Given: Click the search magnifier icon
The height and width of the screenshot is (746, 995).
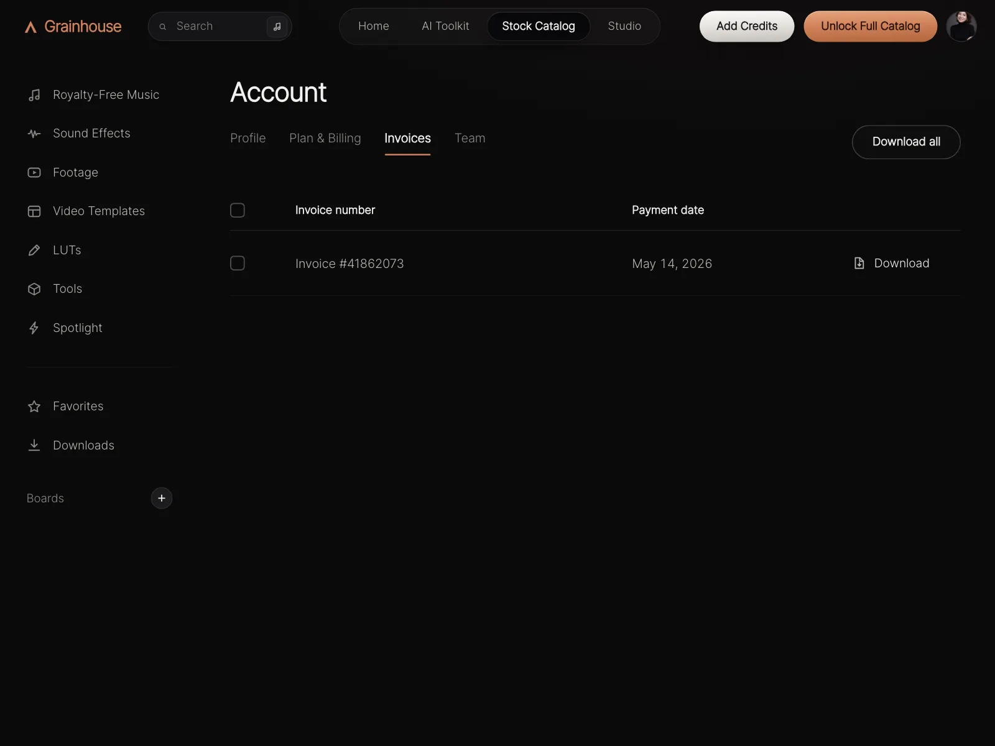Looking at the screenshot, I should [x=163, y=27].
